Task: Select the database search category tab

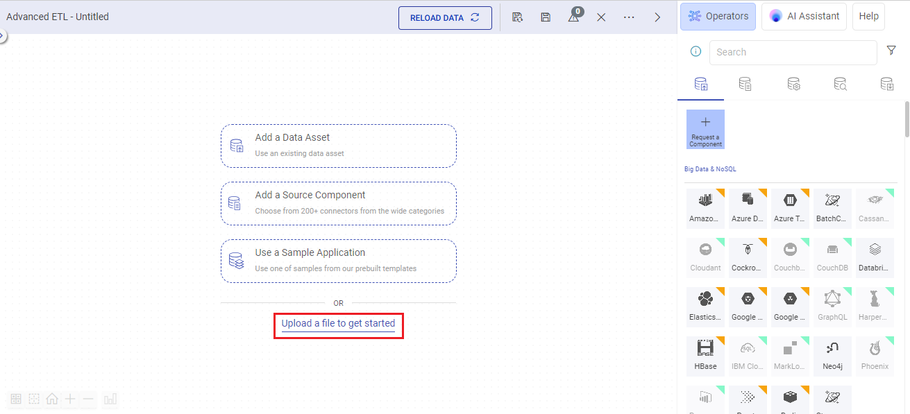Action: [840, 84]
